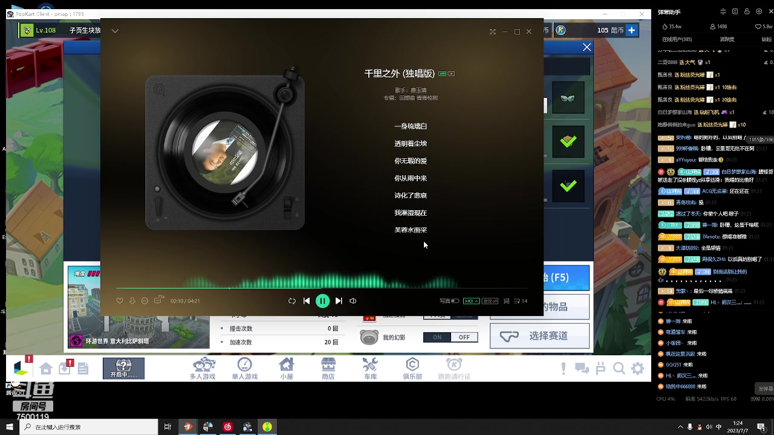The image size is (774, 435).
Task: Open Task View on the taskbar
Action: click(x=167, y=427)
